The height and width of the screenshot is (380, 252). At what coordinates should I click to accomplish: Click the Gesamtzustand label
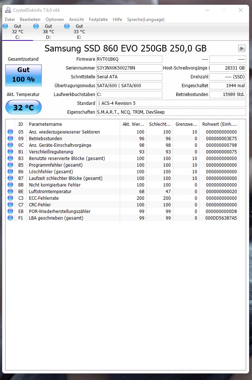23,59
